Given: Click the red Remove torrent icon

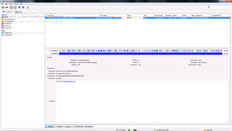Looking at the screenshot, I should [7, 7].
